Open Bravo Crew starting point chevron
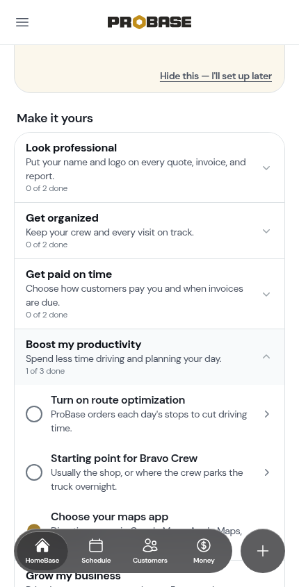The image size is (299, 587). point(267,472)
